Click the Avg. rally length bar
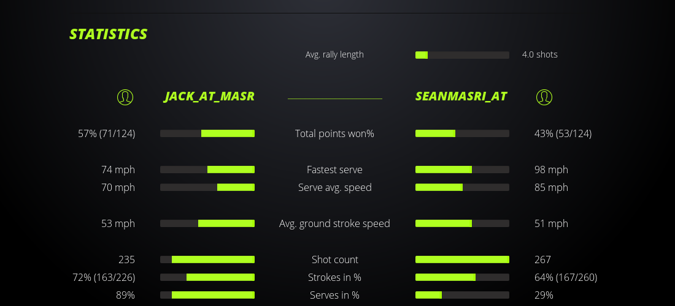675x306 pixels. [x=462, y=55]
